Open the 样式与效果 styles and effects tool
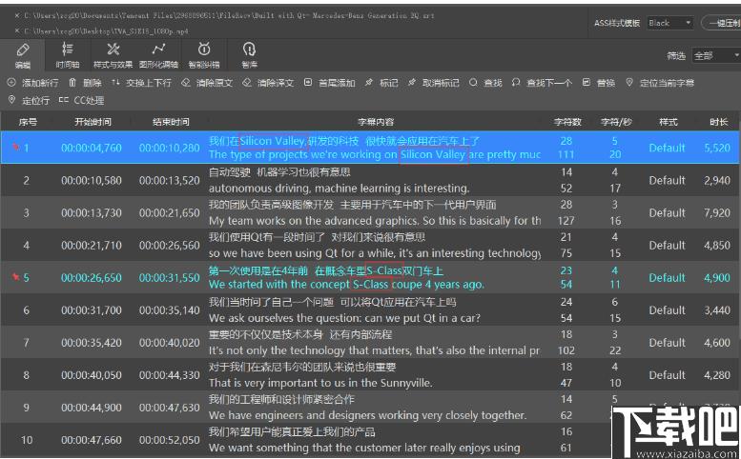Viewport: 741px width, 459px height. click(x=113, y=55)
